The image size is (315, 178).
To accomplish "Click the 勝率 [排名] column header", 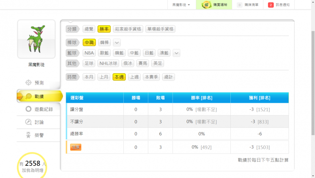I will point(202,98).
